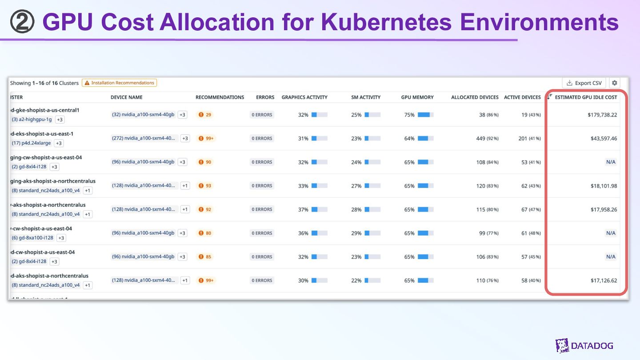Open the 99+ recommendations badge in $43,597.46 row
The height and width of the screenshot is (360, 640).
[x=207, y=138]
